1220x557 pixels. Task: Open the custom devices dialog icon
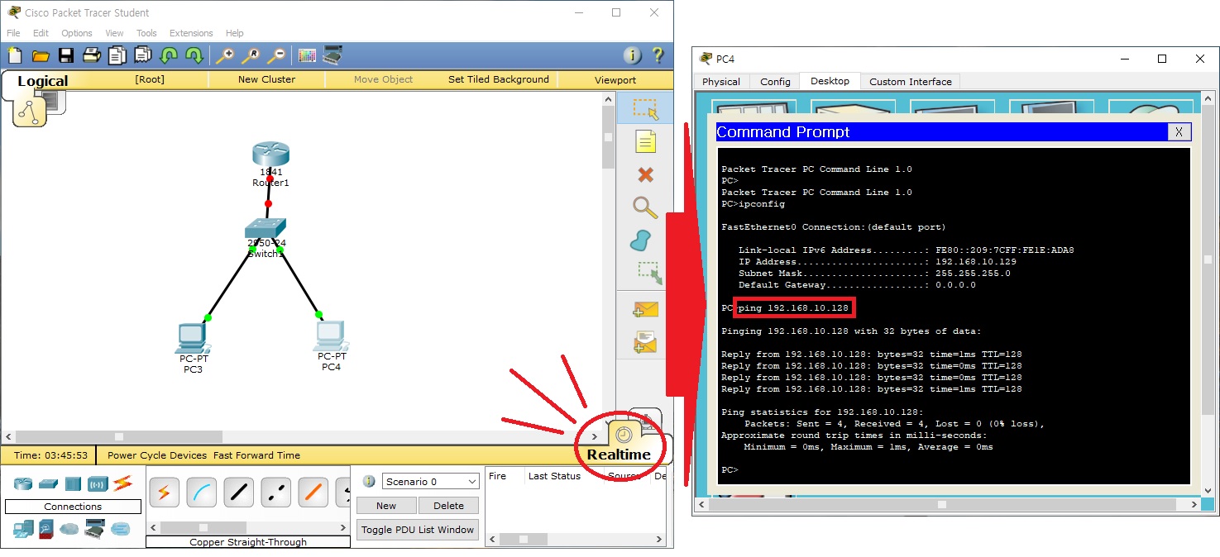tap(333, 55)
